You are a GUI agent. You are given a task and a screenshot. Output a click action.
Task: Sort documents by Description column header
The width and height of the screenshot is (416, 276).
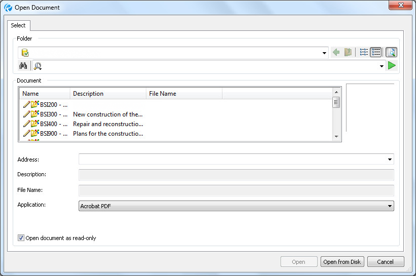coord(108,94)
